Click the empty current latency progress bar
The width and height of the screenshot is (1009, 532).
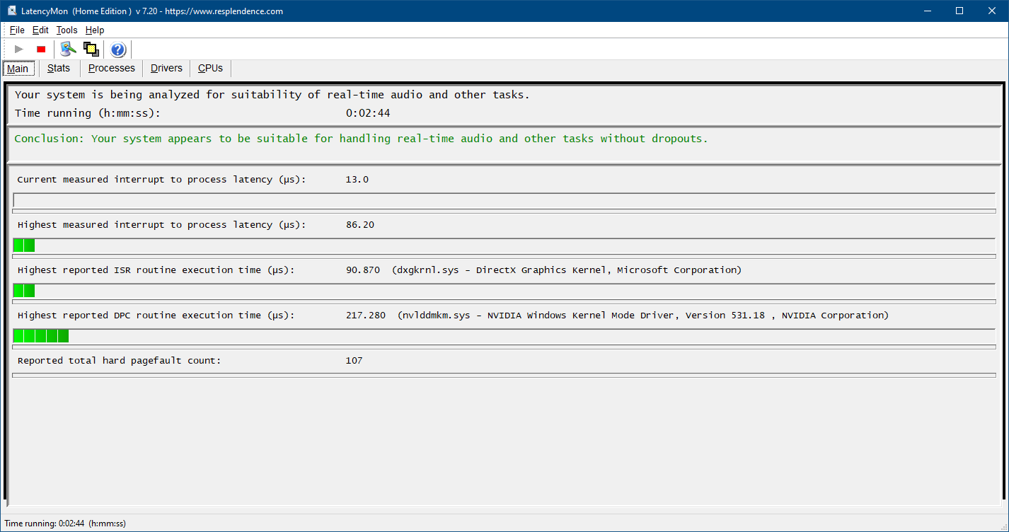[x=504, y=200]
